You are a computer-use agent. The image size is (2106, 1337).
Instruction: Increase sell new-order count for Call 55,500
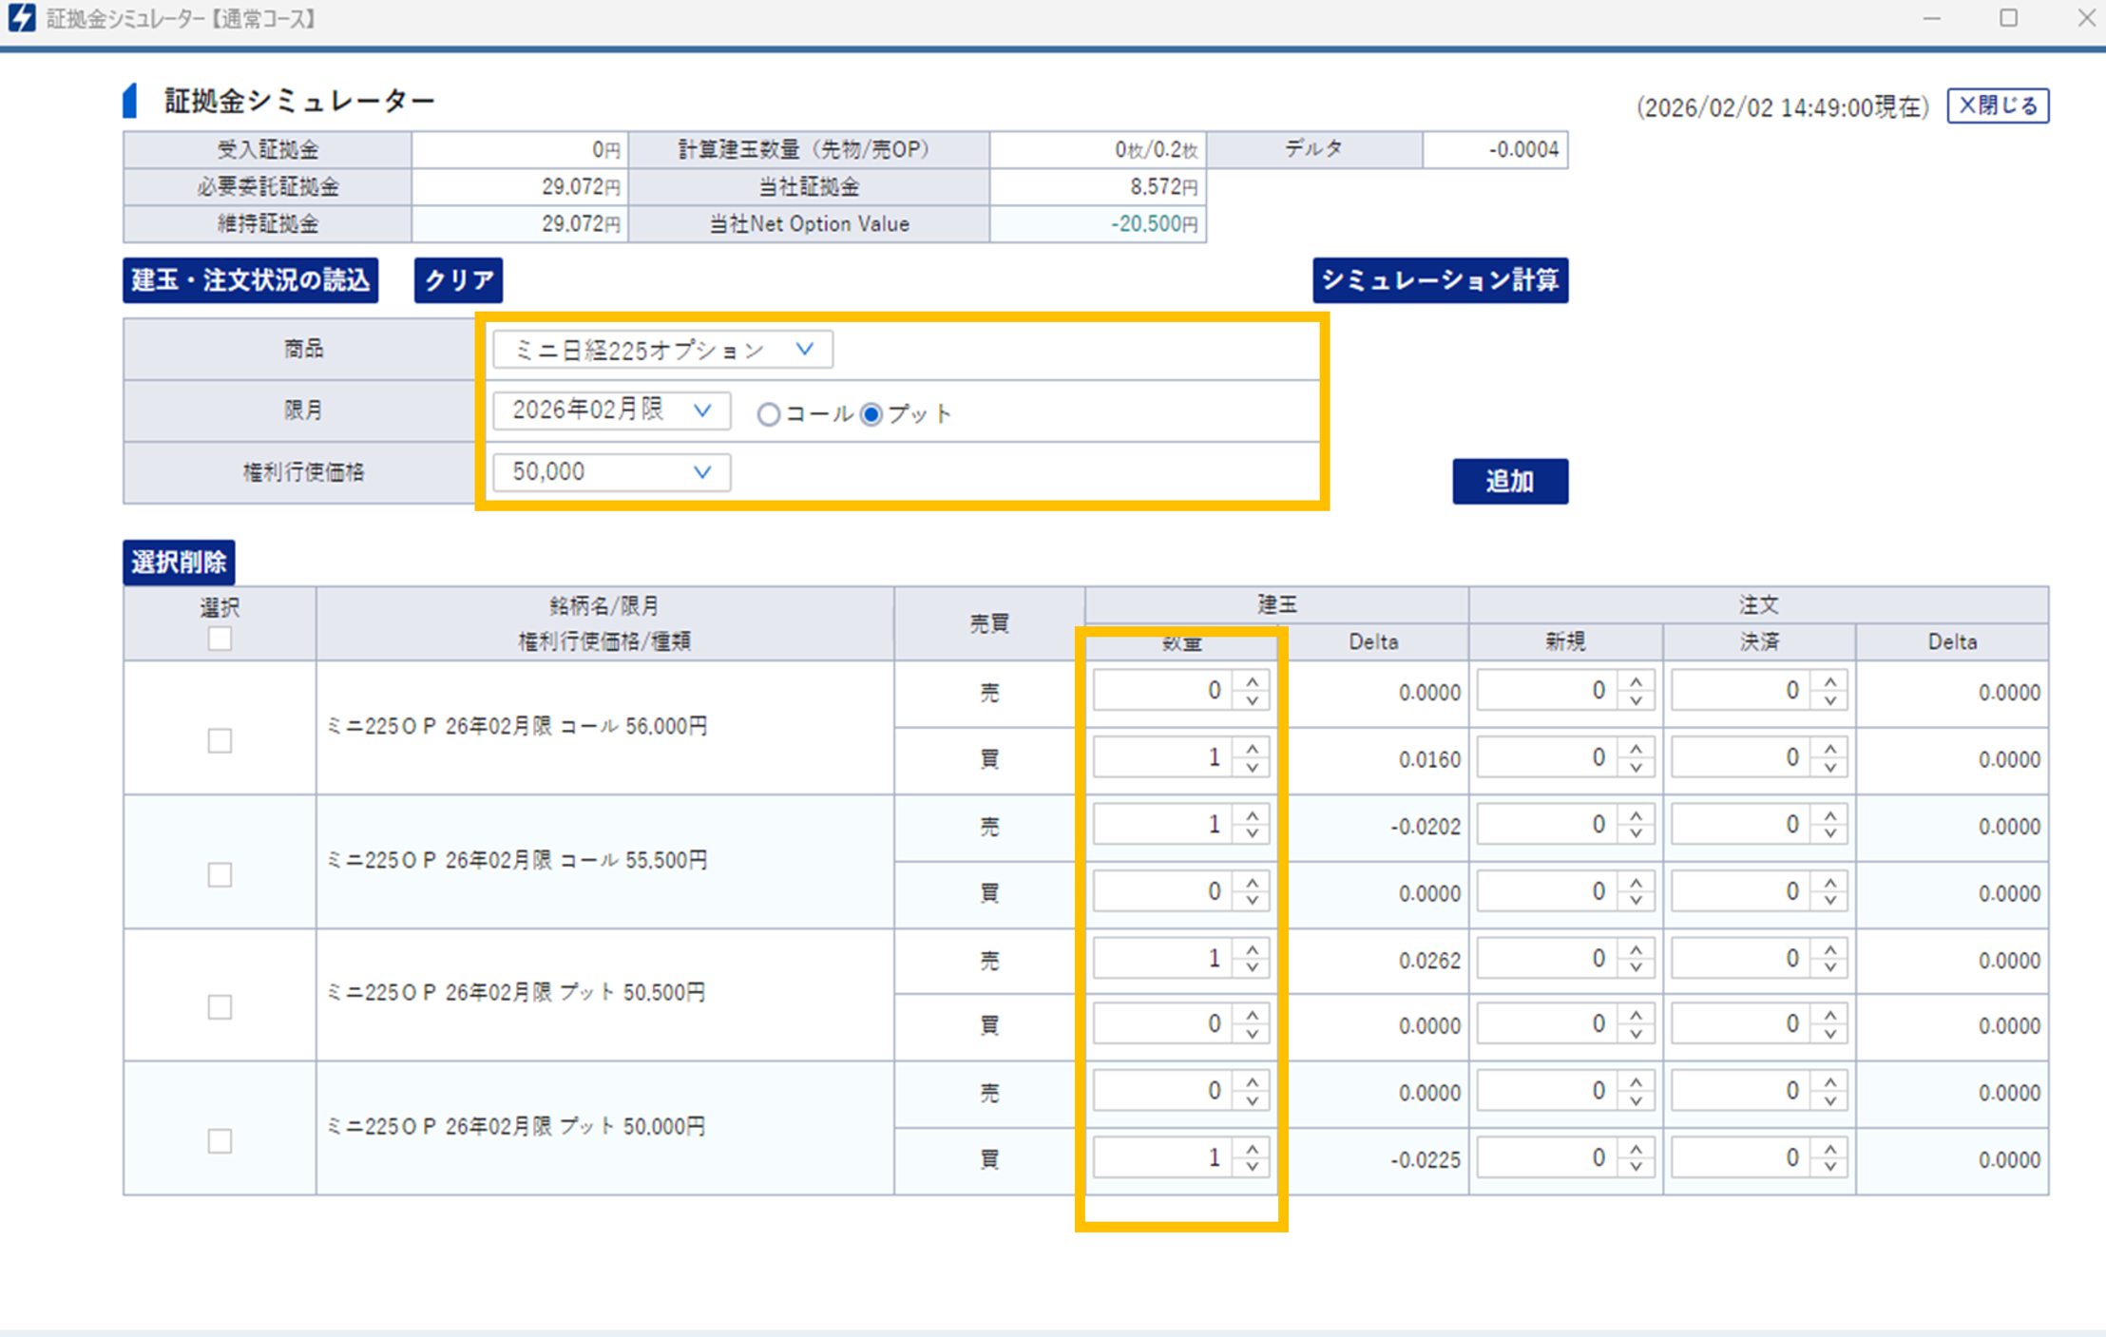click(1636, 816)
